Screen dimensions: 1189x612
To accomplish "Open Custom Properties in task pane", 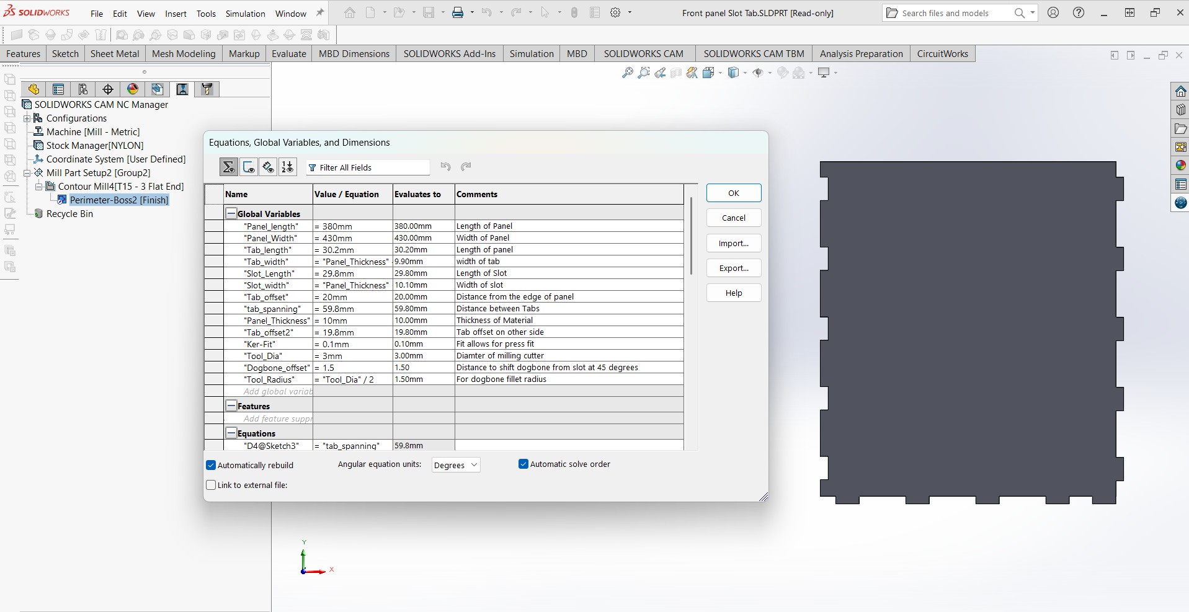I will pyautogui.click(x=1180, y=184).
